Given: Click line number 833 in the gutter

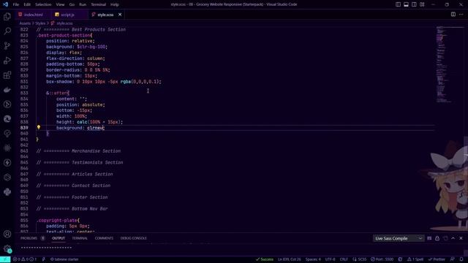Looking at the screenshot, I should tap(24, 93).
